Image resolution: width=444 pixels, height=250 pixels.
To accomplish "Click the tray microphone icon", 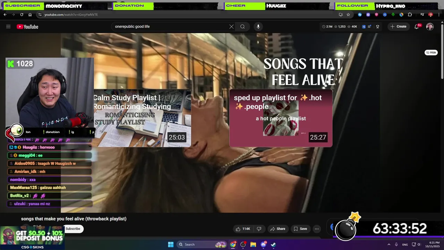I will (396, 244).
